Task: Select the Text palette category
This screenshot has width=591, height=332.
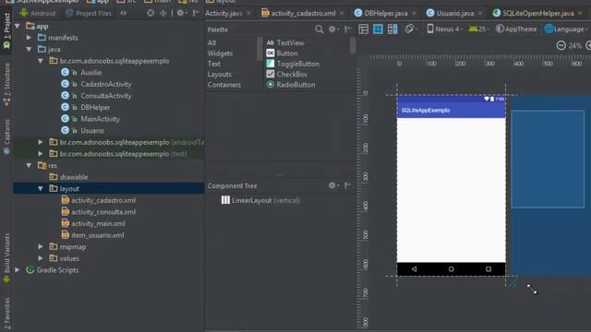Action: pos(213,64)
